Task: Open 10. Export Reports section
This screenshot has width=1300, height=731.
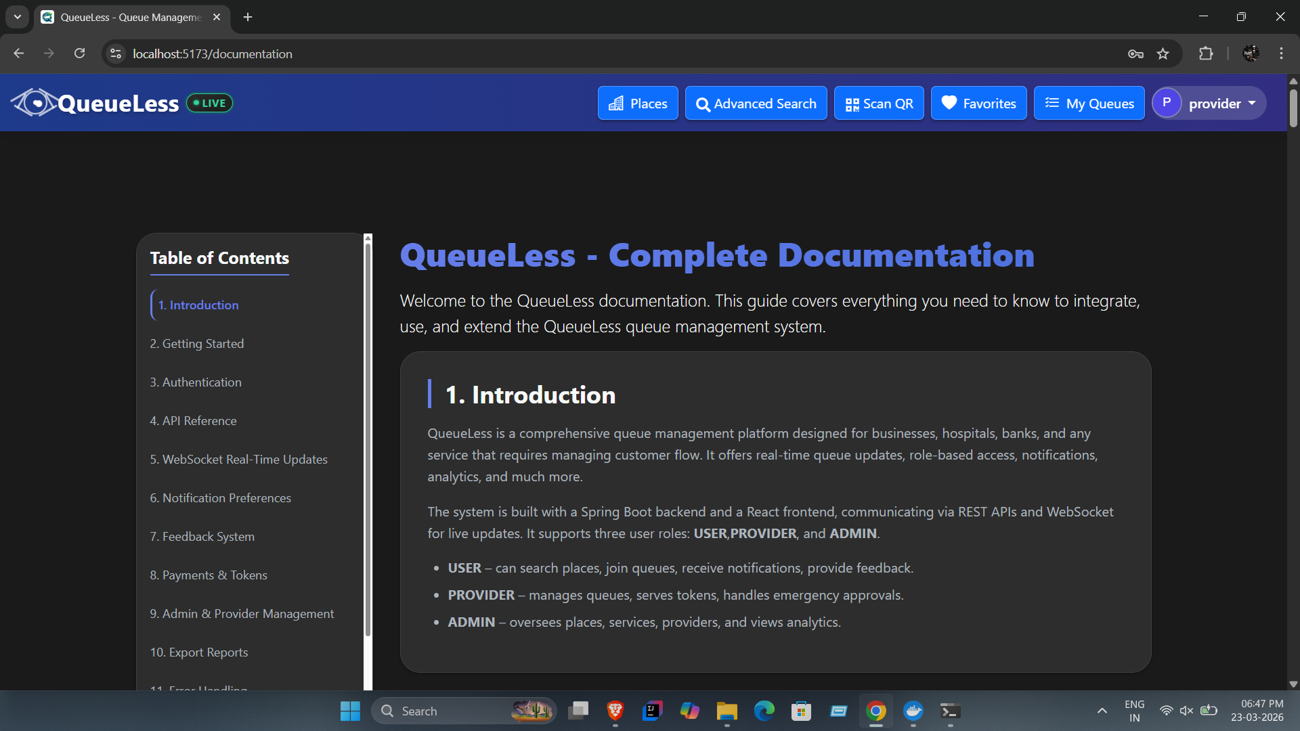Action: tap(199, 652)
